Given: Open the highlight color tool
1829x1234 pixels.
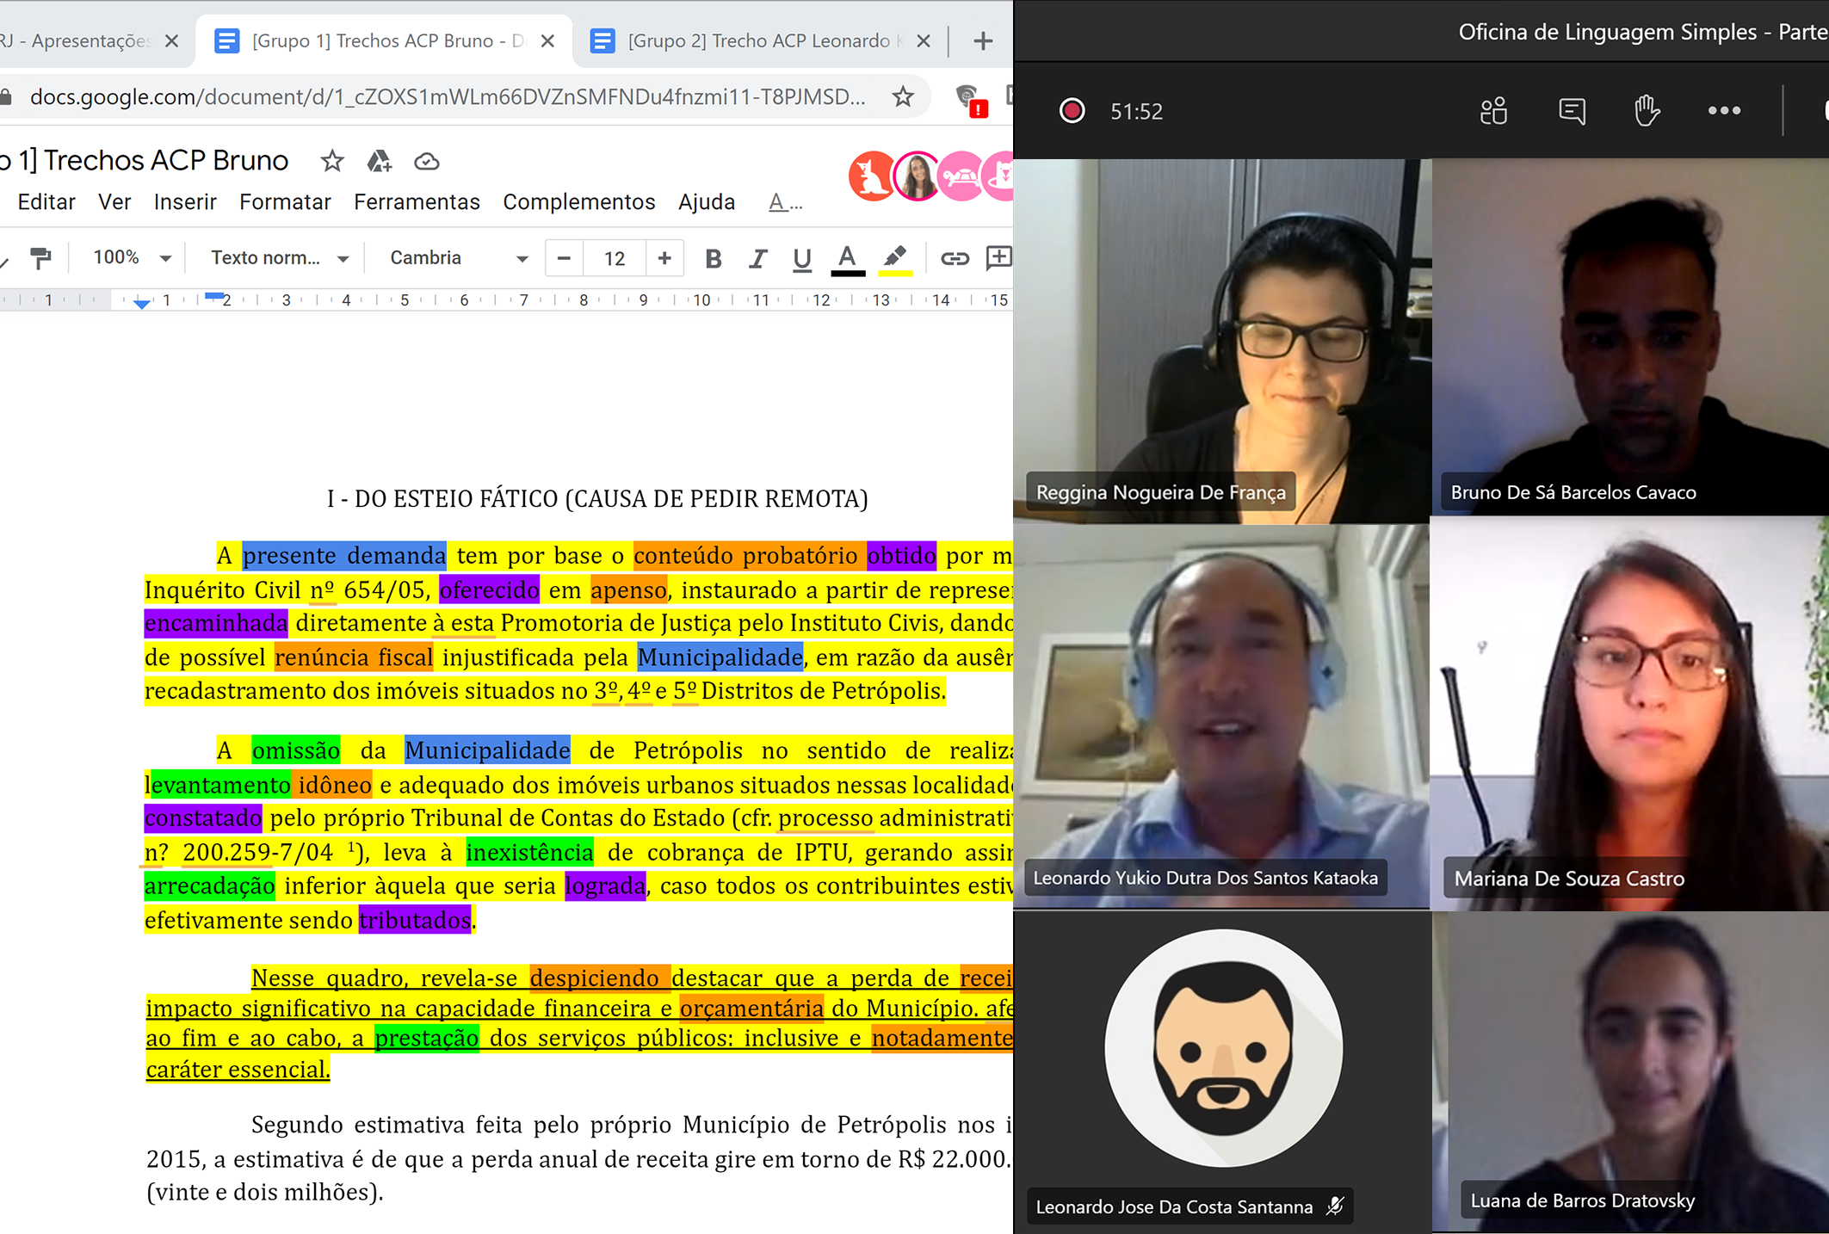Looking at the screenshot, I should coord(895,258).
